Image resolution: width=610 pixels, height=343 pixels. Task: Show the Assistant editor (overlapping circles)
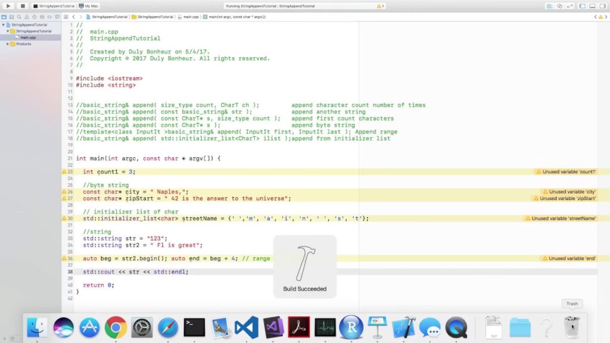tap(559, 6)
